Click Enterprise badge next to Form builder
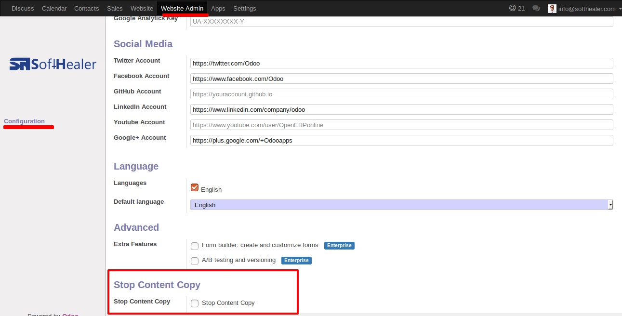Screen dimensions: 622x316 click(339, 246)
